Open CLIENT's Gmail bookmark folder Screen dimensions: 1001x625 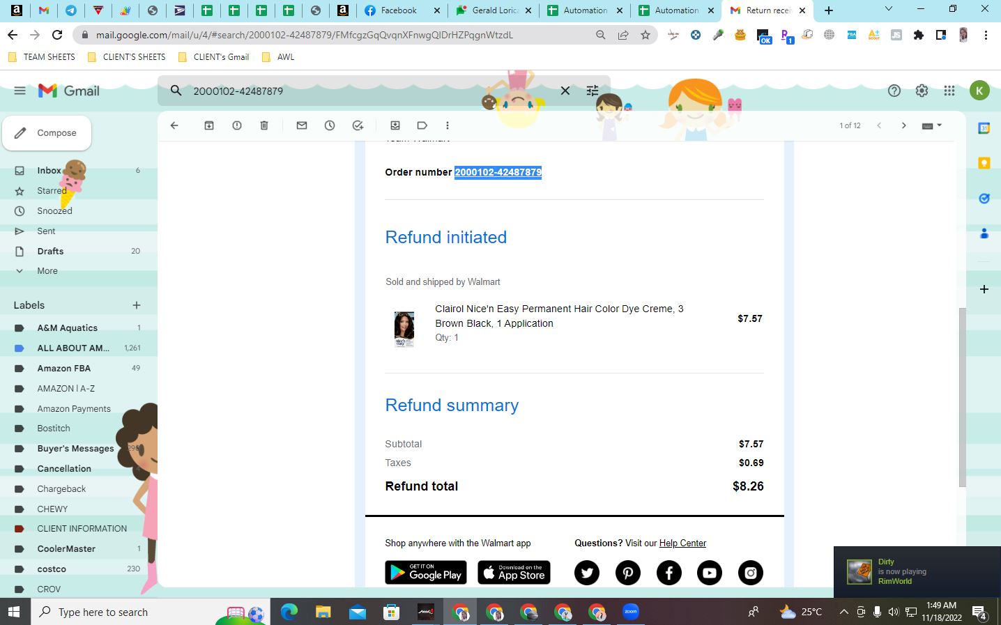213,57
